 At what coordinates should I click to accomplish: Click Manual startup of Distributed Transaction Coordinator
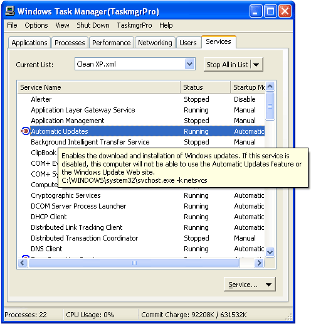pos(245,238)
